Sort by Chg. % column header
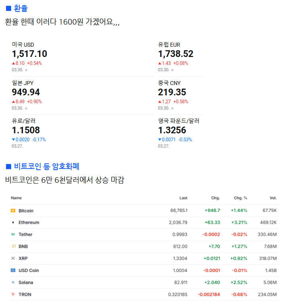The width and height of the screenshot is (281, 303). coord(241,198)
